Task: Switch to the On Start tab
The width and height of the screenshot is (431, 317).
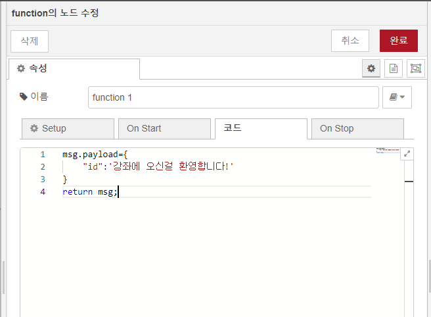Action: pyautogui.click(x=164, y=129)
